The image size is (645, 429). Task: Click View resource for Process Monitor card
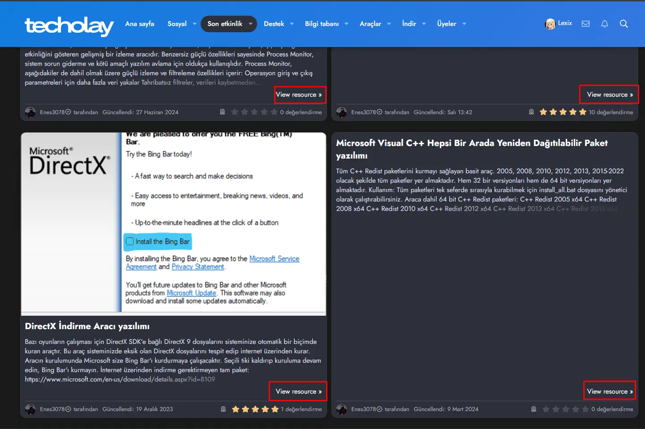(299, 94)
